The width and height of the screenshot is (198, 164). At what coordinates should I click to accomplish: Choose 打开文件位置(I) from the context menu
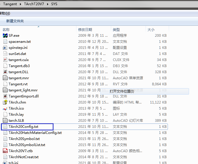[122, 91]
